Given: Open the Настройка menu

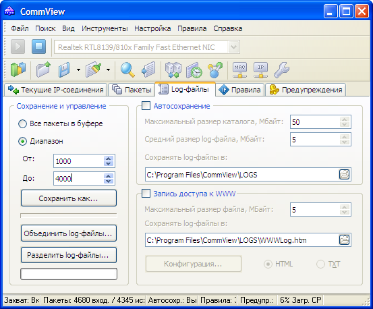Looking at the screenshot, I should pos(152,28).
